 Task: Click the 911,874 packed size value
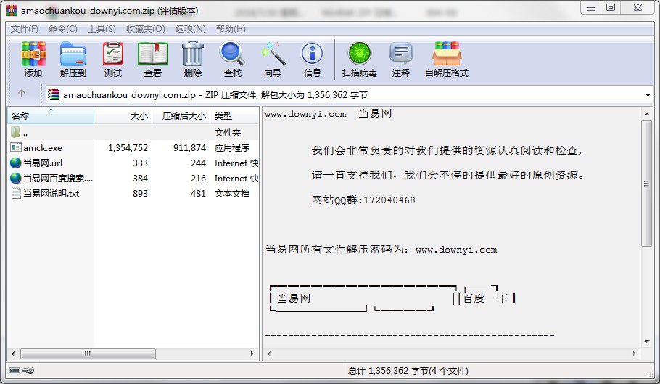point(189,148)
